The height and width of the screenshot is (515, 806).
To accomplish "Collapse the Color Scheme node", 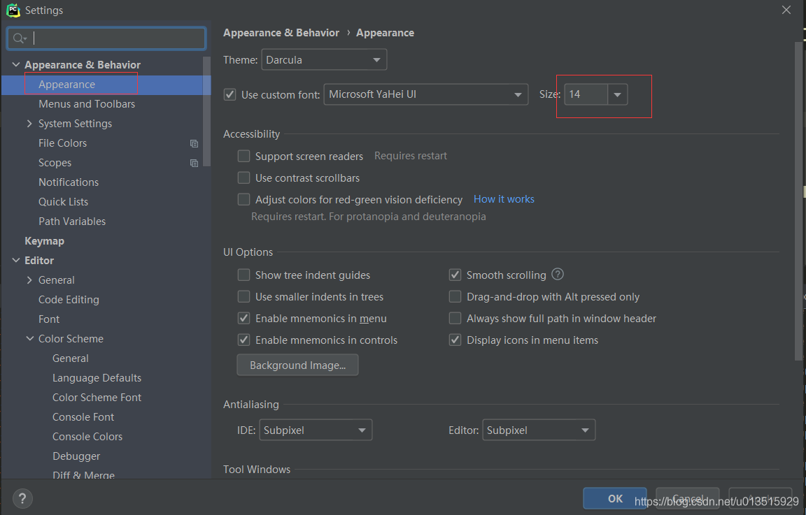I will point(30,339).
